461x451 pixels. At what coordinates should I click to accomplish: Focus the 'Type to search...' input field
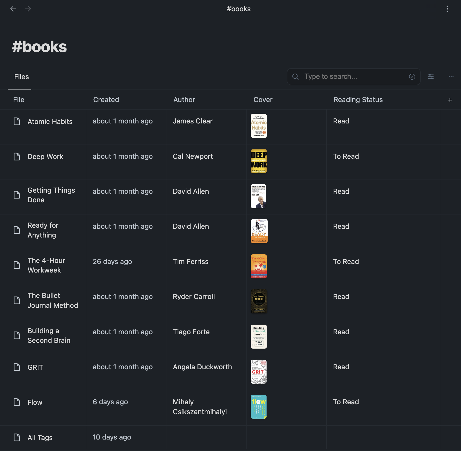(354, 77)
